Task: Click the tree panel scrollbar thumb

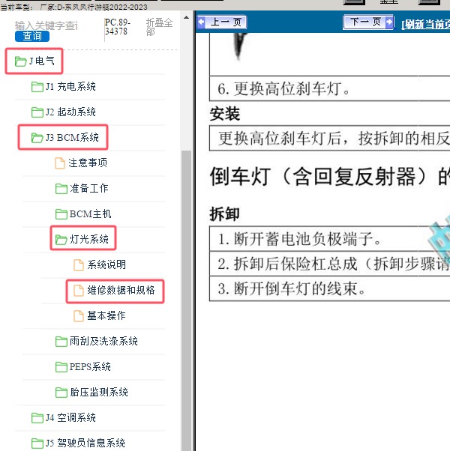Action: [186, 300]
